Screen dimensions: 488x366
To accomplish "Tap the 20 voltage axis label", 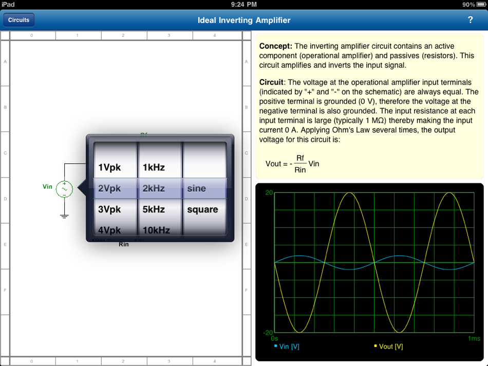I will tap(269, 193).
